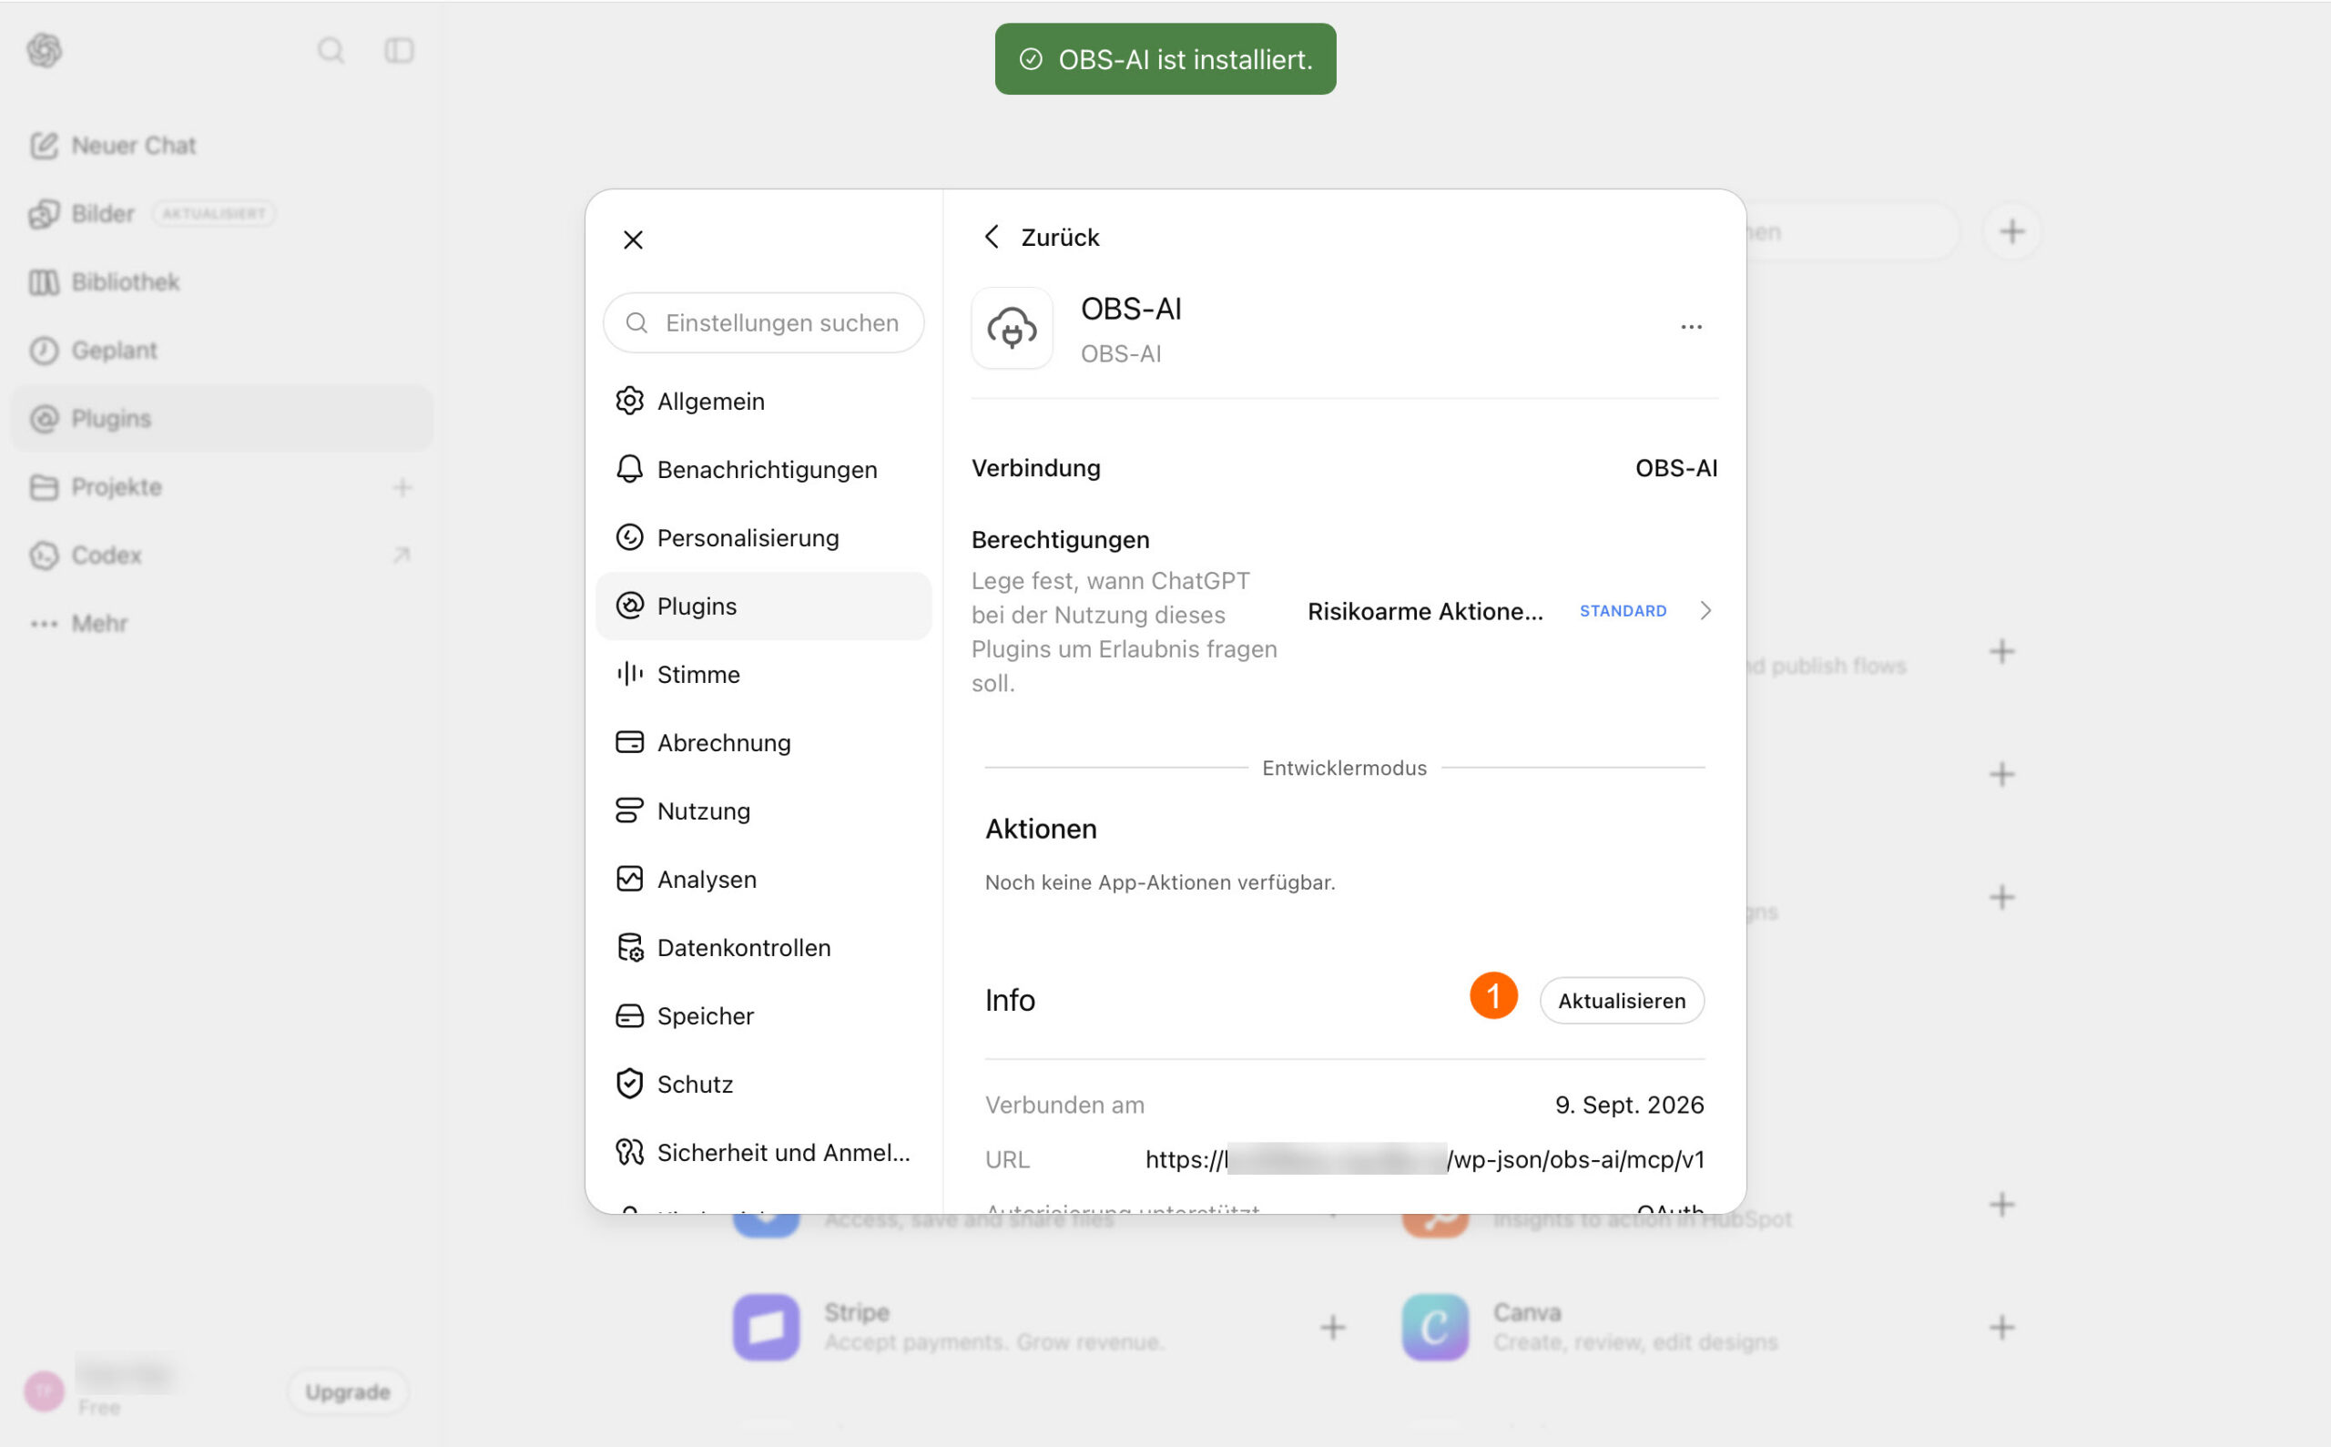This screenshot has height=1447, width=2331.
Task: Open Plugins in the main sidebar
Action: point(220,418)
